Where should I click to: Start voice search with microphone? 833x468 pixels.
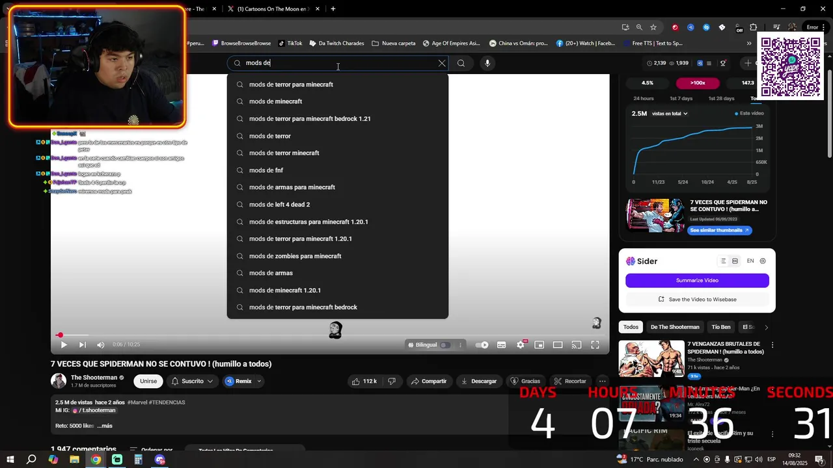tap(487, 63)
